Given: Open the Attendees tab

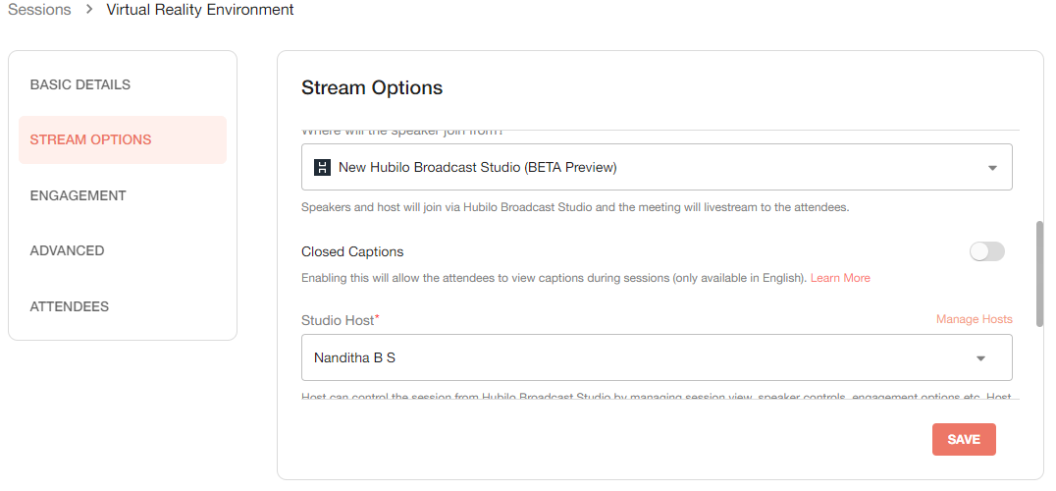Looking at the screenshot, I should click(70, 306).
